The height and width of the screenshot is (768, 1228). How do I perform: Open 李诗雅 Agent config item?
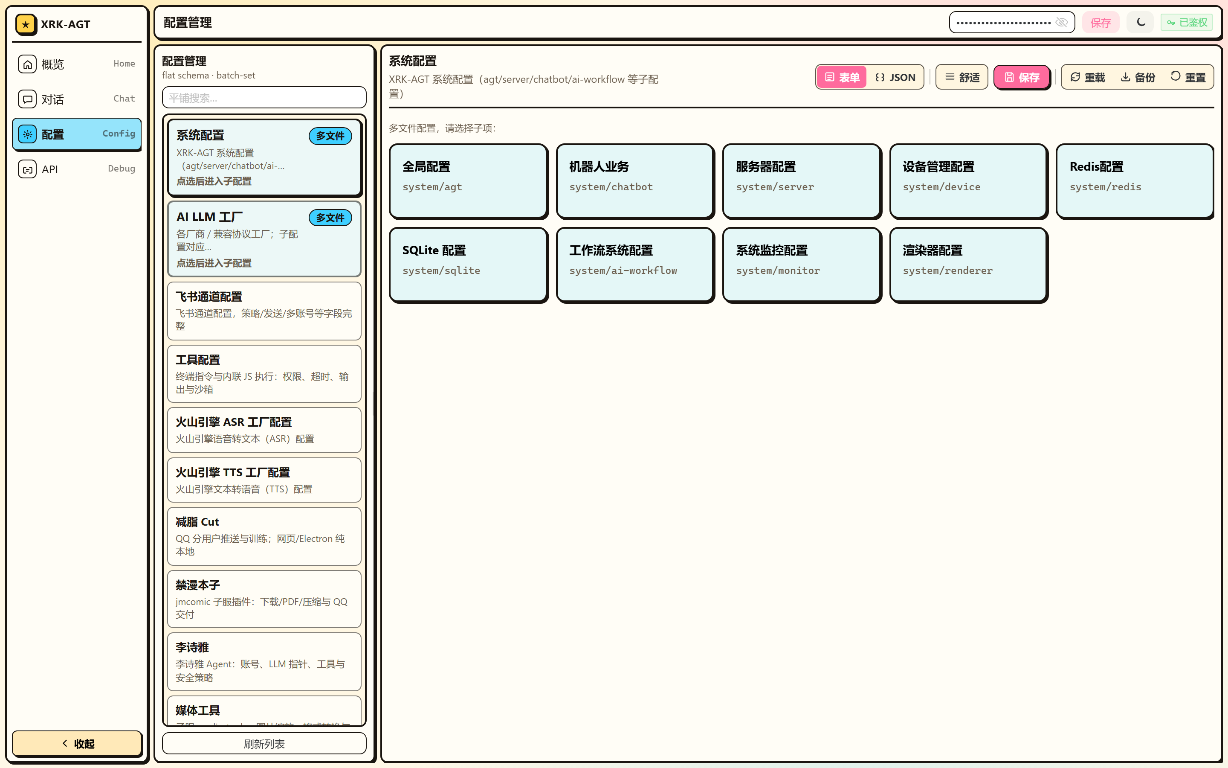click(264, 662)
